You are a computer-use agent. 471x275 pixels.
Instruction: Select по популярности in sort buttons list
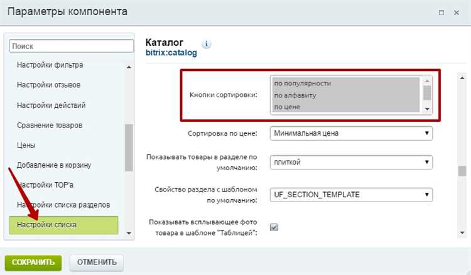point(346,84)
